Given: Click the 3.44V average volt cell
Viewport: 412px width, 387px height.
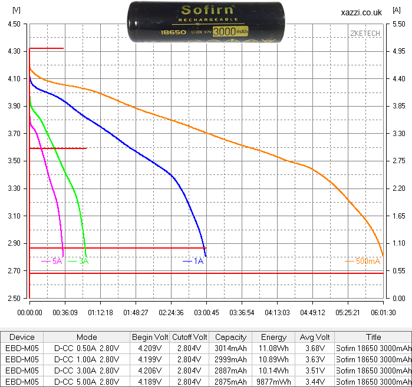Looking at the screenshot, I should [x=315, y=382].
